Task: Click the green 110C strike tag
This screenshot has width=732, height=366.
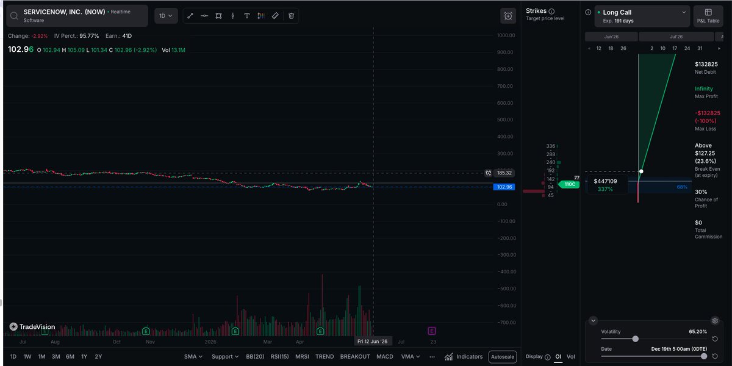Action: pyautogui.click(x=570, y=184)
